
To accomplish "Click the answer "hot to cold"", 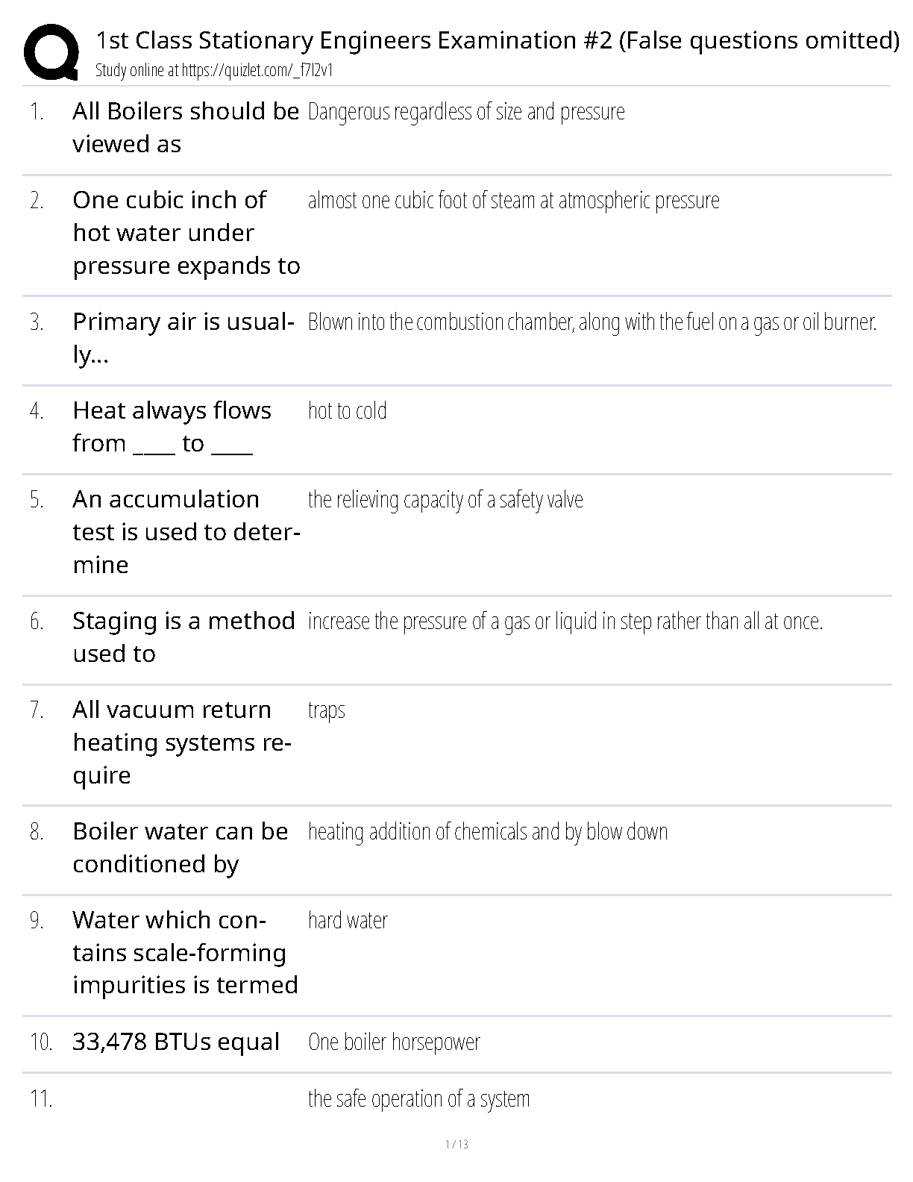I will 347,411.
